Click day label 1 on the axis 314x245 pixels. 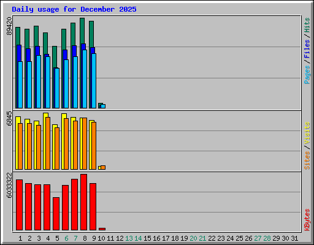point(20,238)
